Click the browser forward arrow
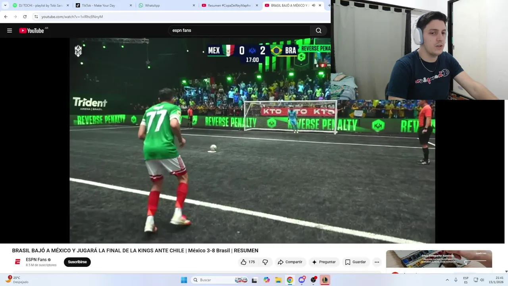The image size is (508, 286). coord(15,17)
